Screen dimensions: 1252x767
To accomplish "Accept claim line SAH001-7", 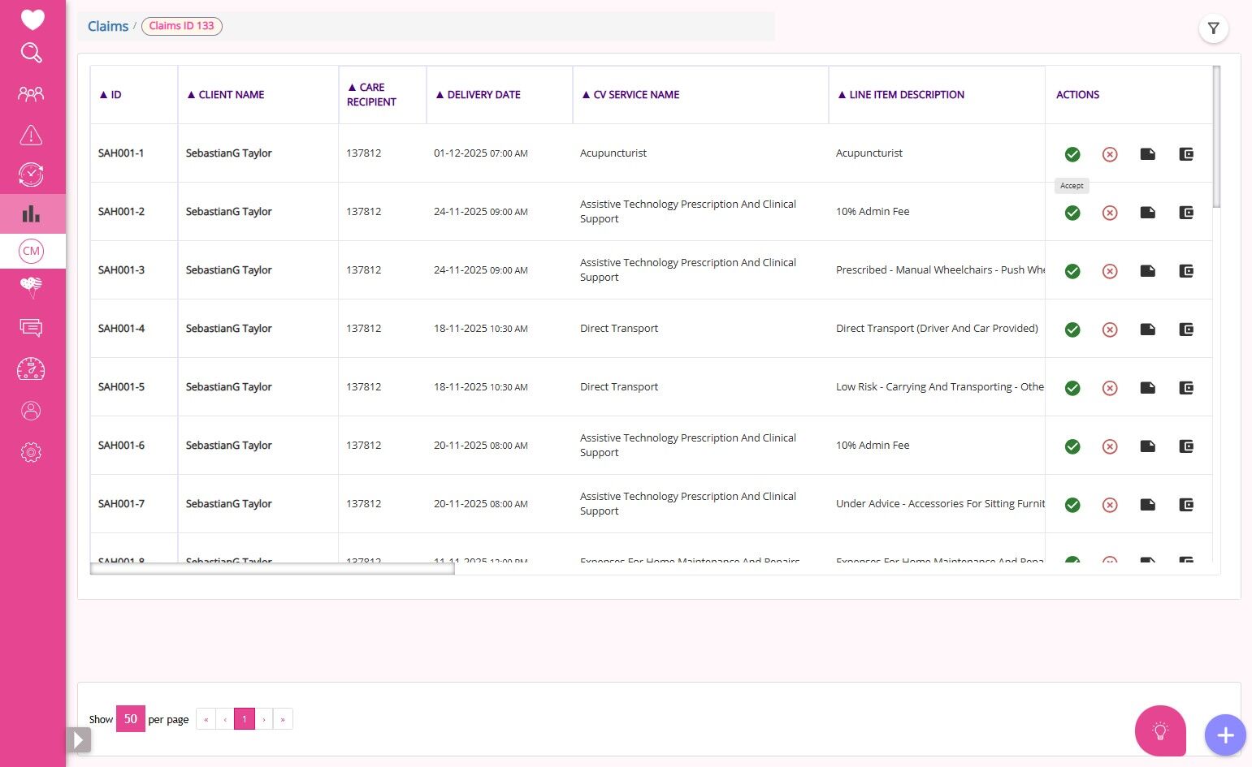I will (1072, 505).
